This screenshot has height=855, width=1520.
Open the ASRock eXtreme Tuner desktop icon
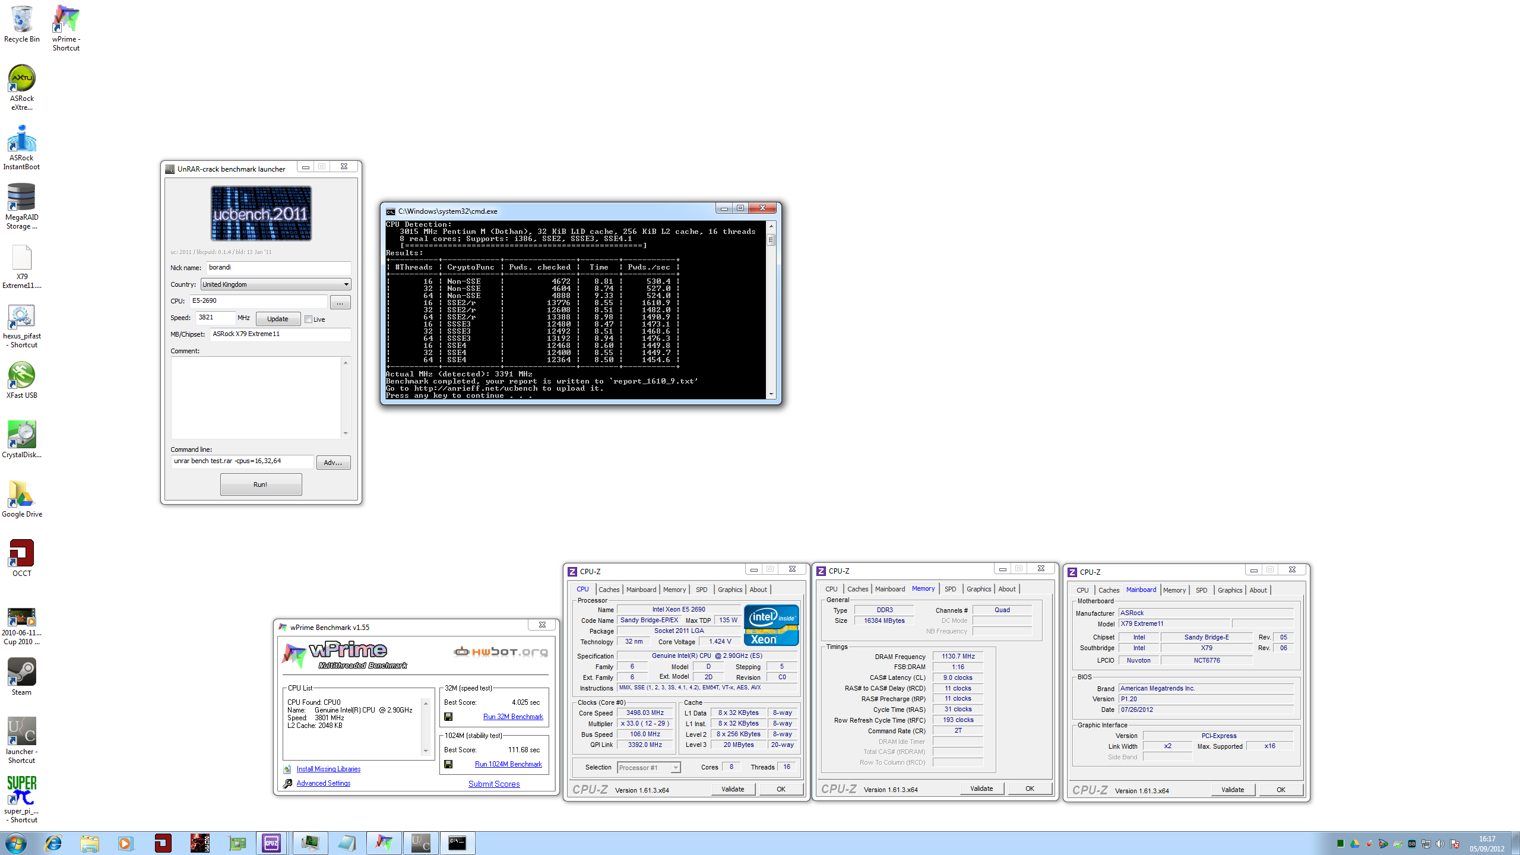(22, 87)
